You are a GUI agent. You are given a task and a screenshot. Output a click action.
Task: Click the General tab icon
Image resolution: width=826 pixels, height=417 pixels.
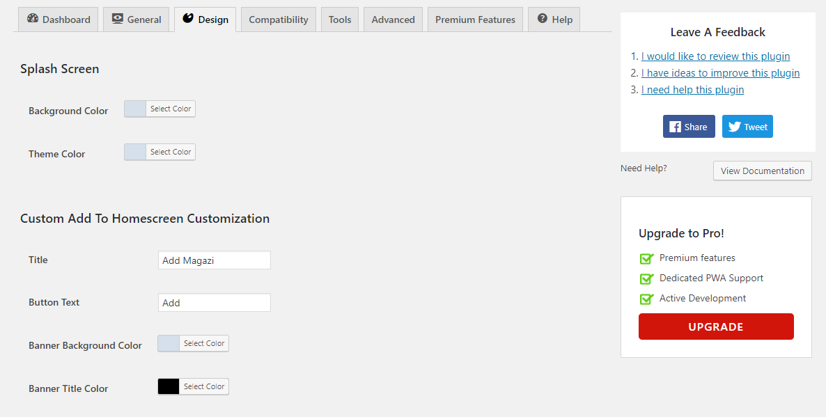118,19
